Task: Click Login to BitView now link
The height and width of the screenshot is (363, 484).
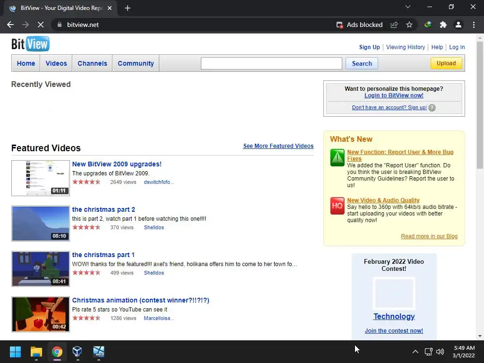Action: [394, 95]
